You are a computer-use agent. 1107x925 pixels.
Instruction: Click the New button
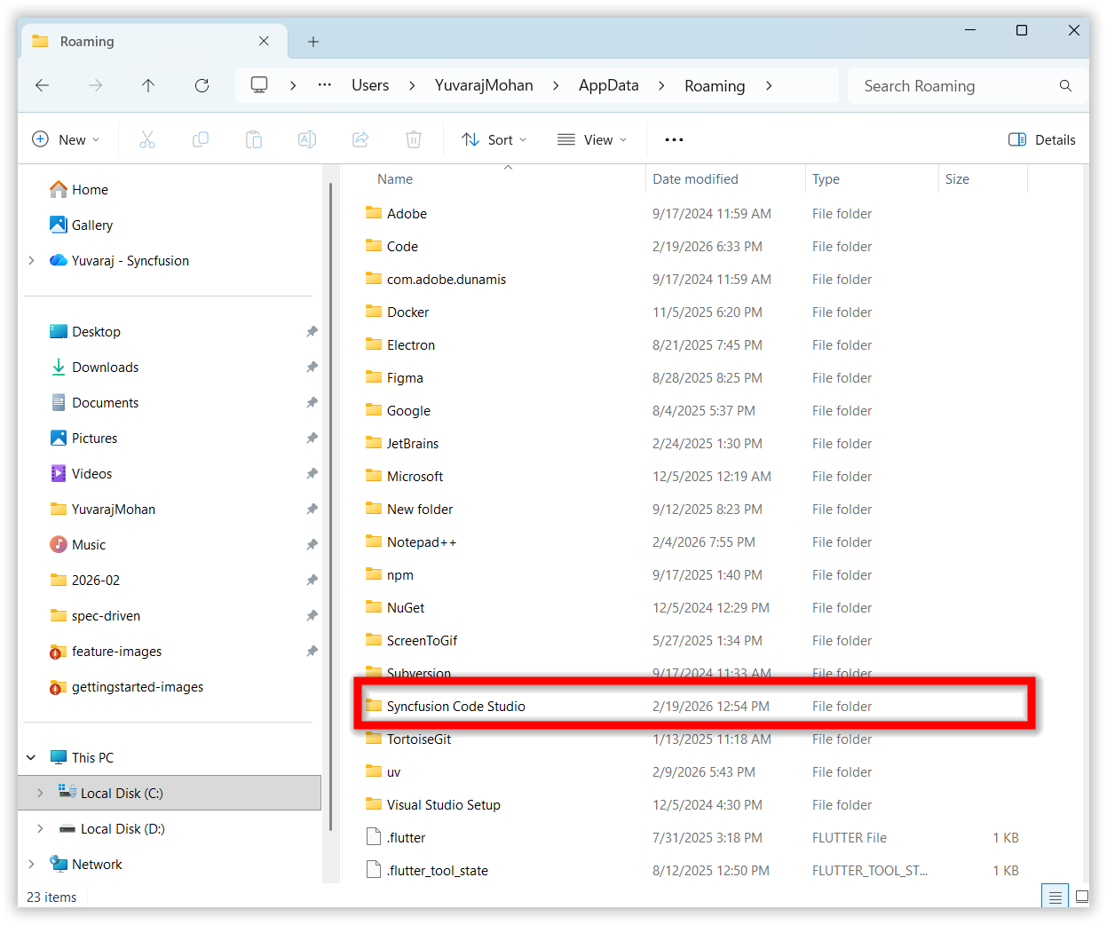pyautogui.click(x=66, y=139)
